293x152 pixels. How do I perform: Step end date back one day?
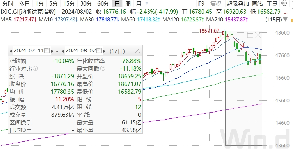point(63,51)
